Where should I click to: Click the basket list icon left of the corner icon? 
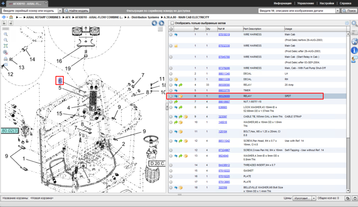348,198
